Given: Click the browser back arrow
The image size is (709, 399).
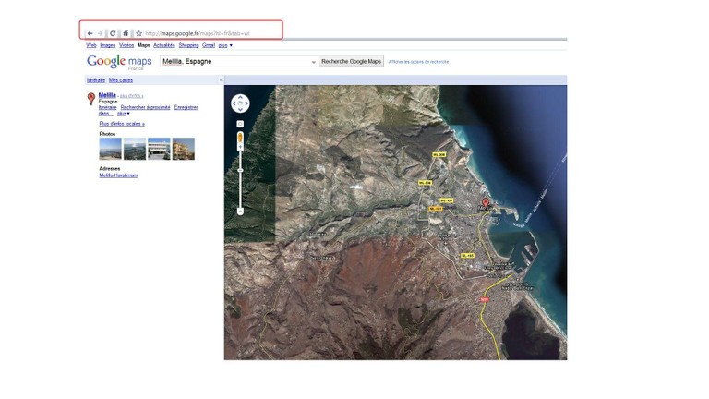Looking at the screenshot, I should pos(90,33).
